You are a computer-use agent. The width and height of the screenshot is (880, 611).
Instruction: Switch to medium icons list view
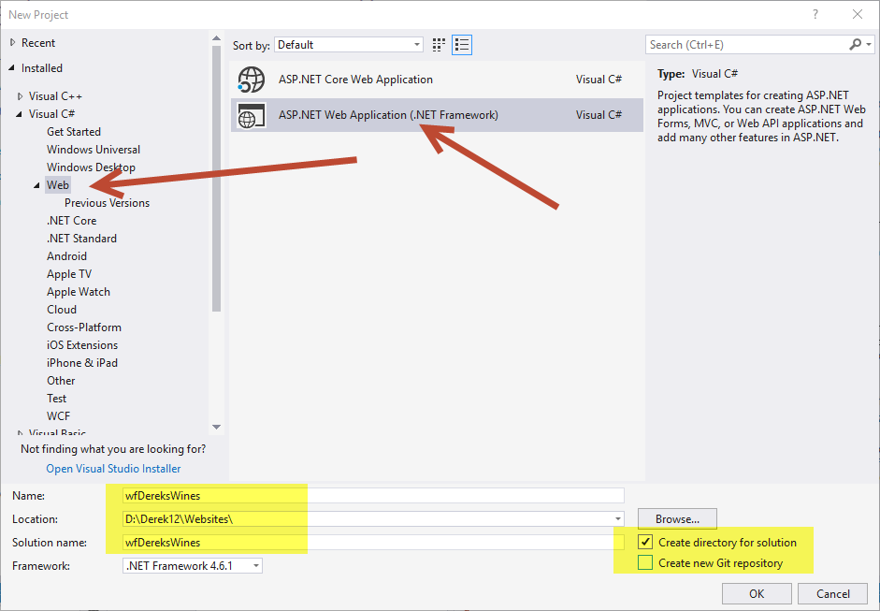pyautogui.click(x=462, y=45)
